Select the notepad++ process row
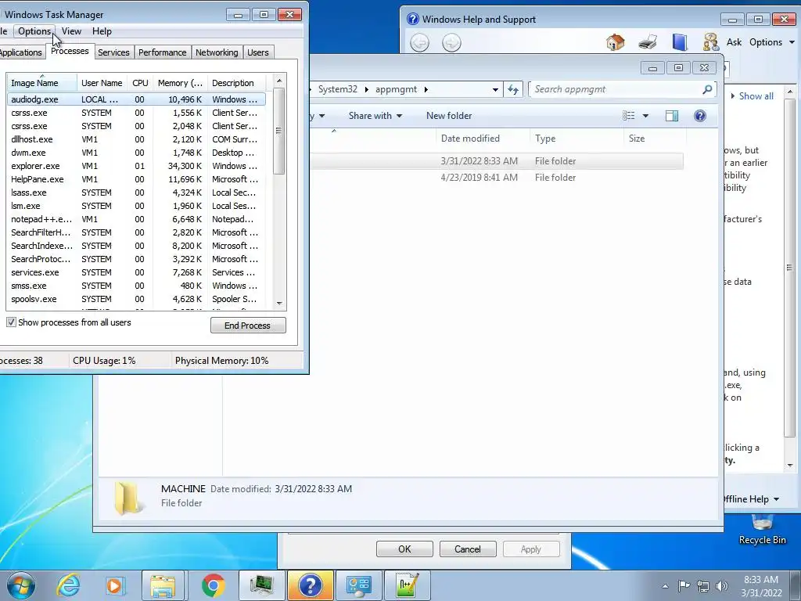This screenshot has height=601, width=801. click(136, 219)
